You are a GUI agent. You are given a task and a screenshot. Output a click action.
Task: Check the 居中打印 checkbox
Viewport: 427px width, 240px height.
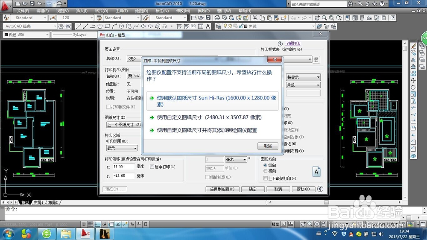[x=152, y=167]
